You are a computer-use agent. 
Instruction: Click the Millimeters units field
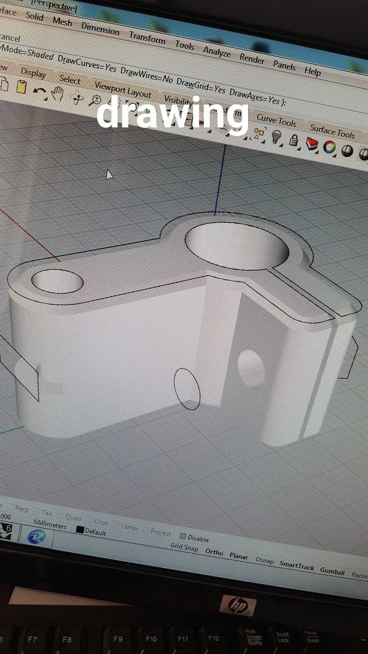50,525
